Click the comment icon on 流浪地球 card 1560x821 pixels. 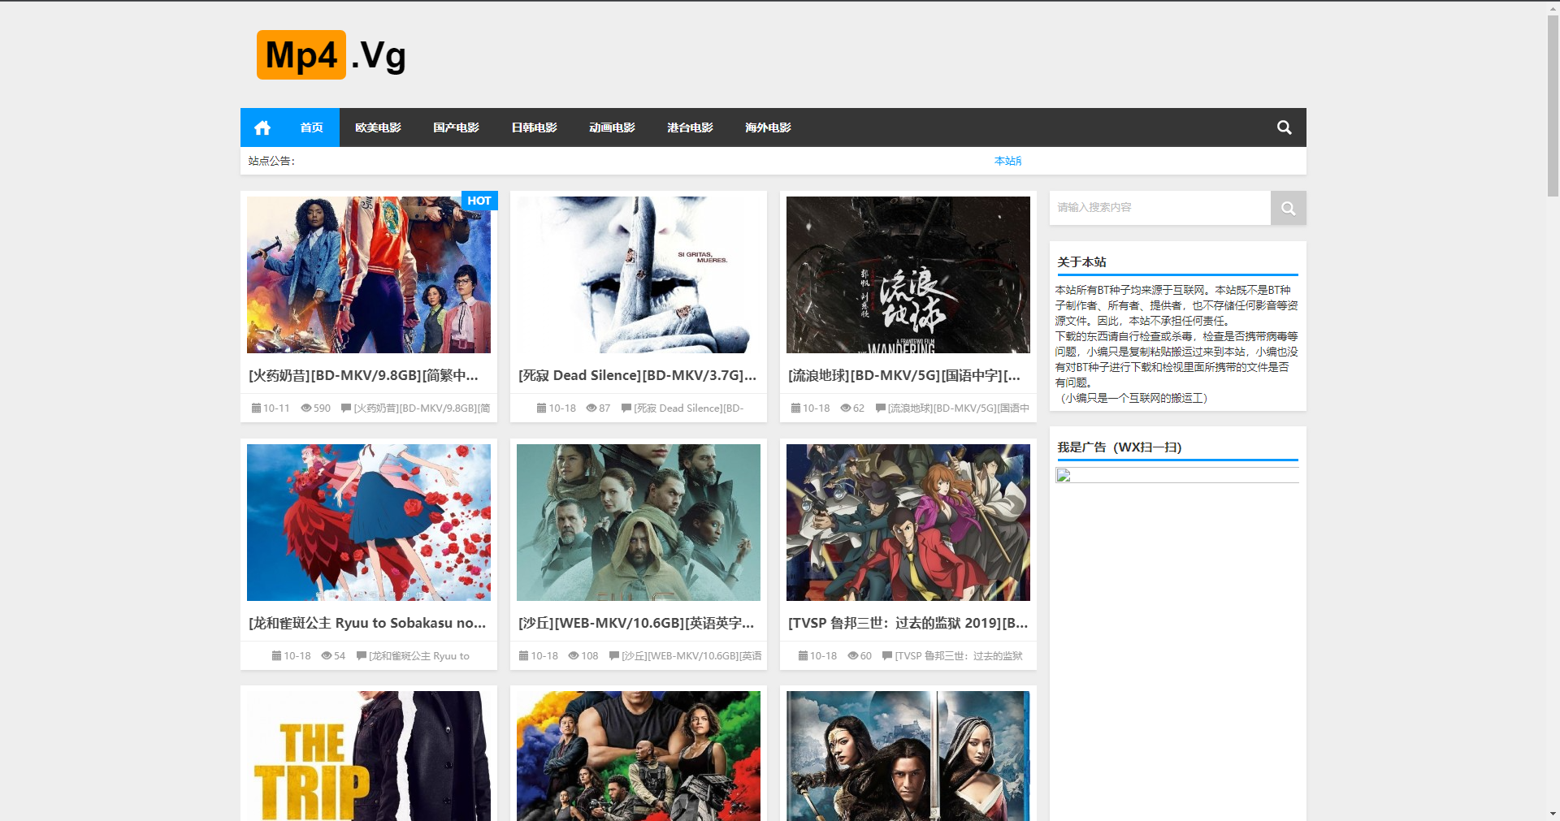(881, 408)
